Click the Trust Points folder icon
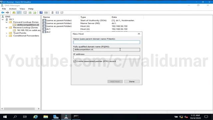The image size is (213, 120). click(10, 33)
